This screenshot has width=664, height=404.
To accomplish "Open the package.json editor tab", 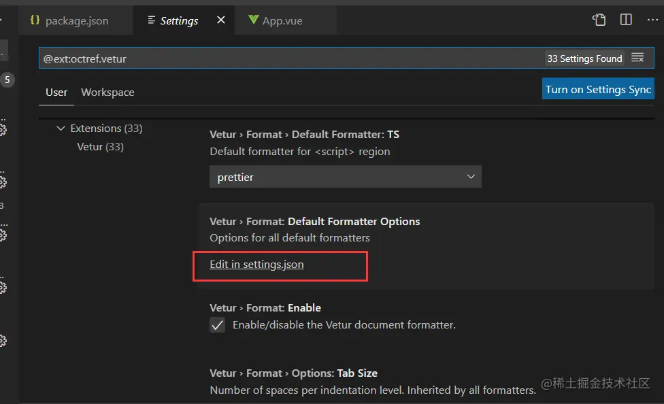I will point(76,20).
